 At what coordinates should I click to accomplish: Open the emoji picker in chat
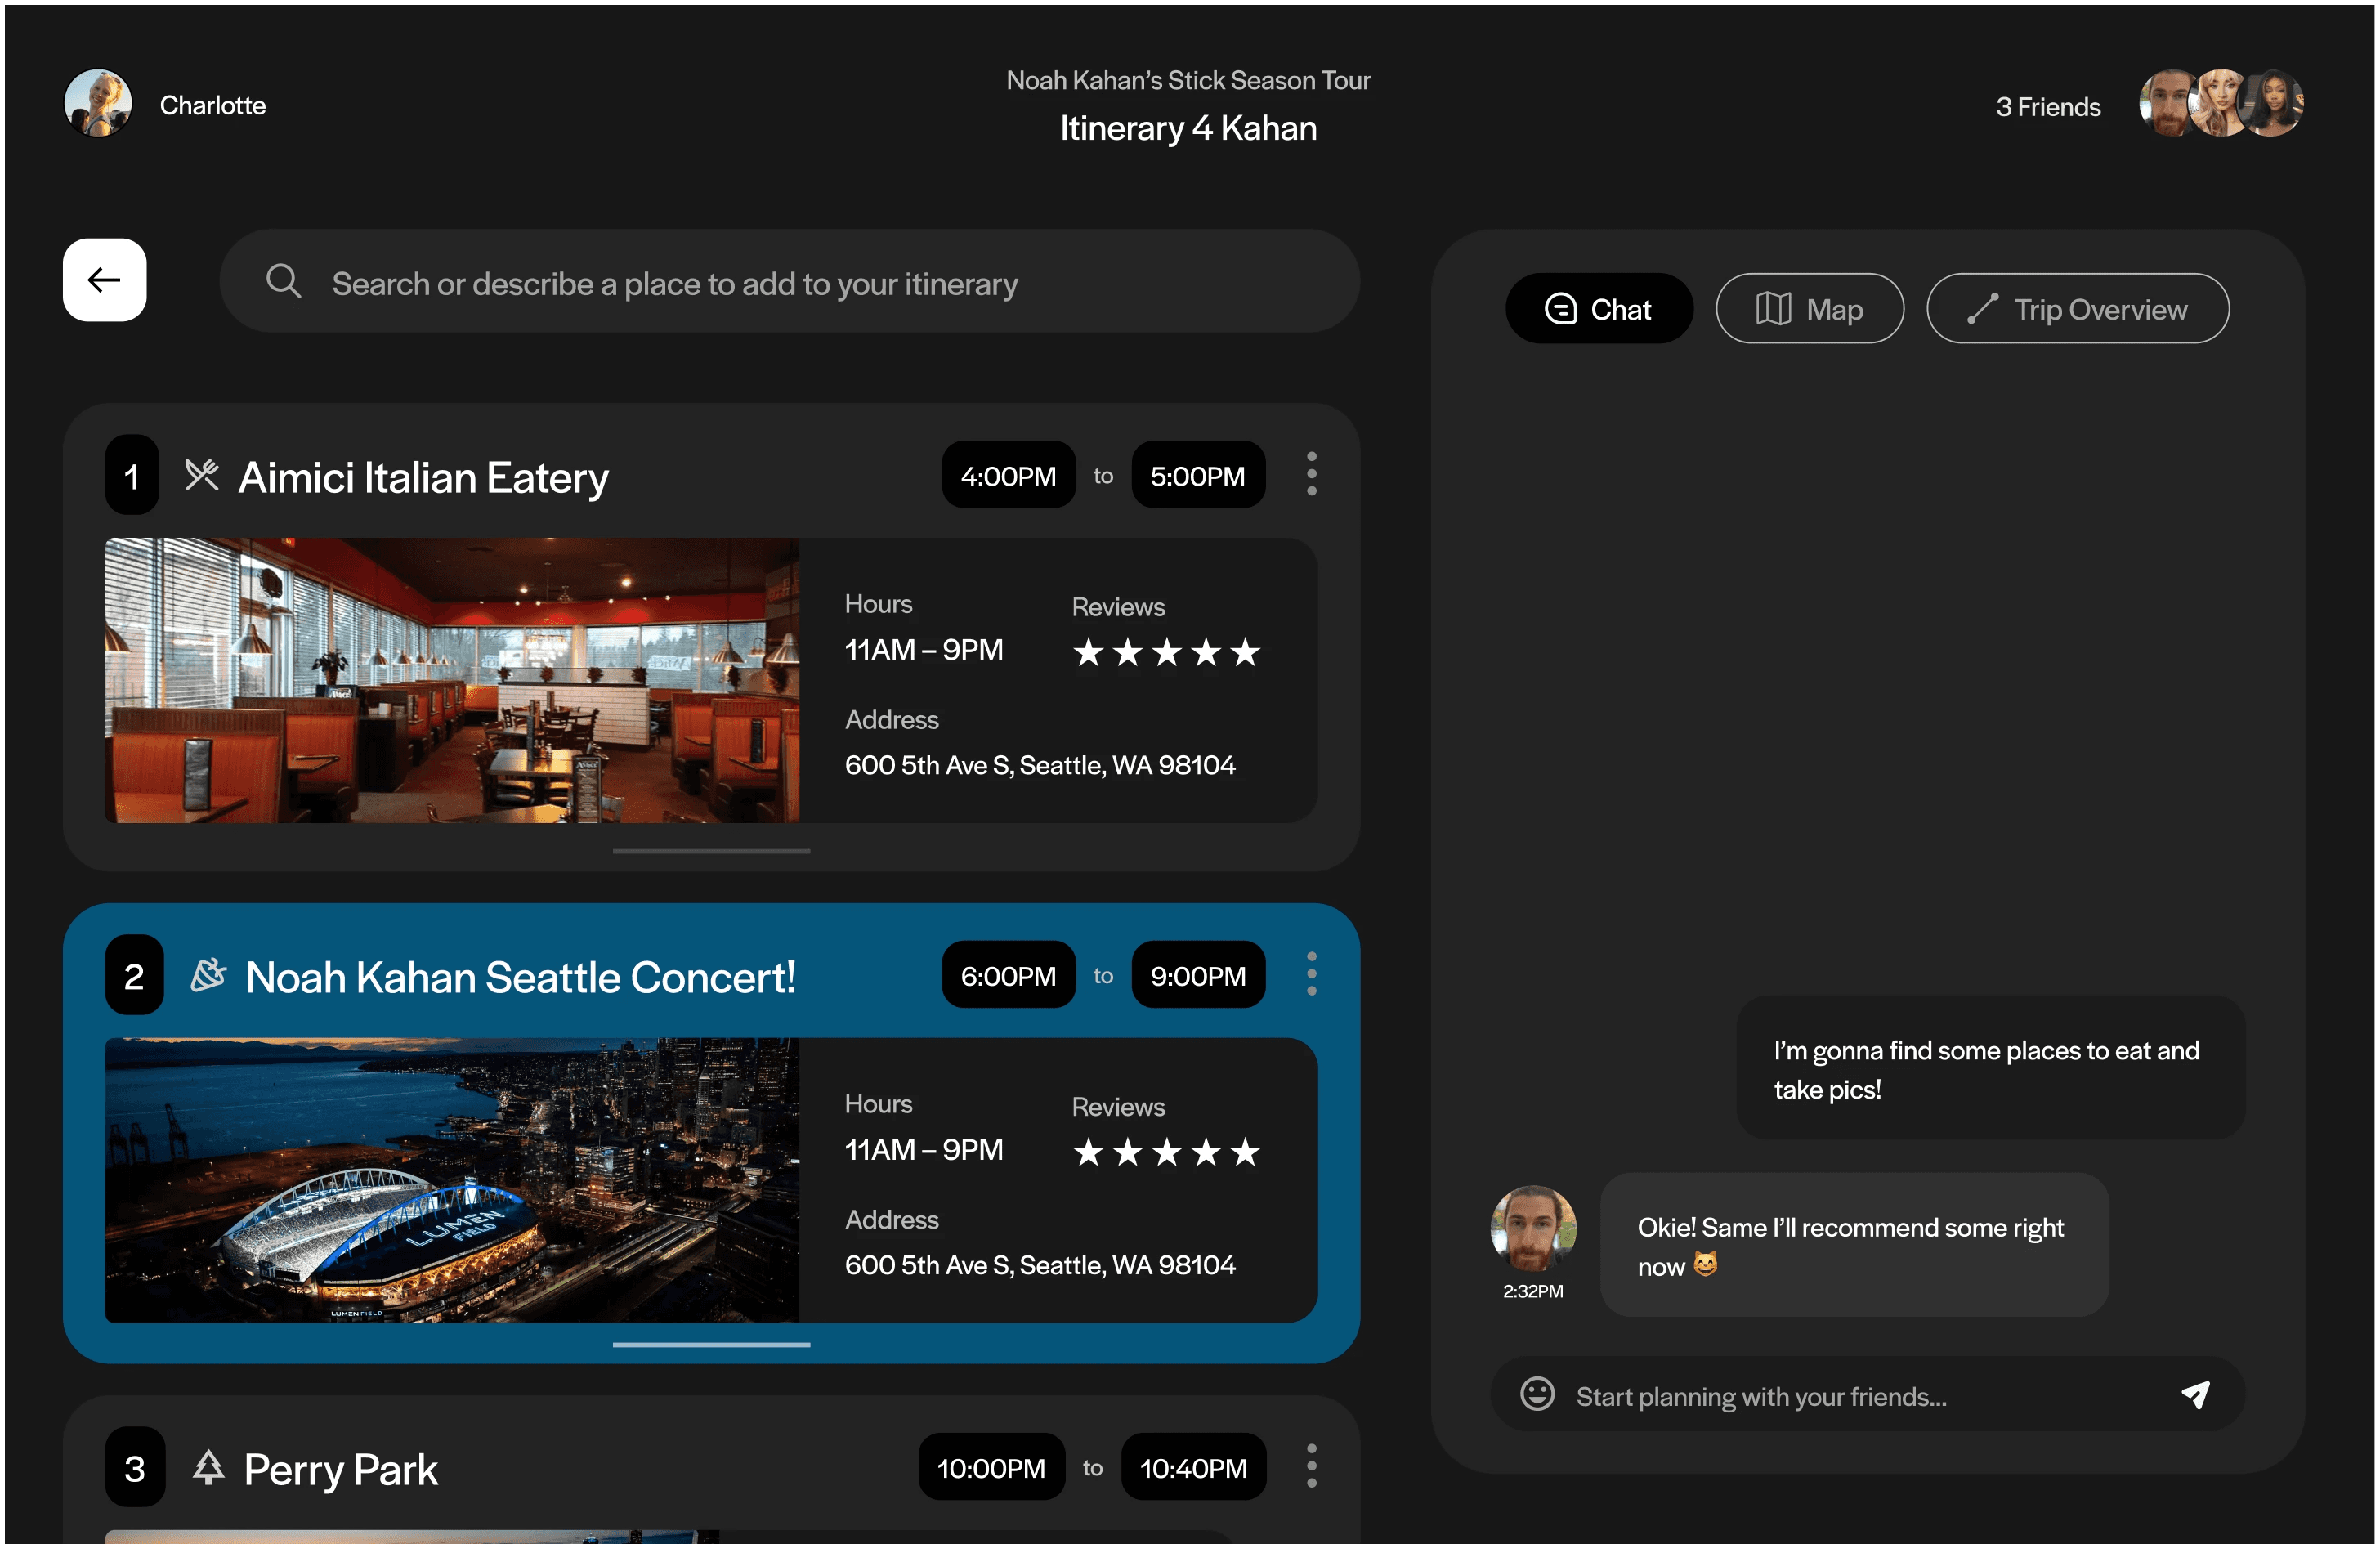coord(1537,1393)
